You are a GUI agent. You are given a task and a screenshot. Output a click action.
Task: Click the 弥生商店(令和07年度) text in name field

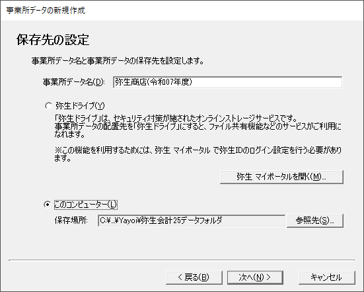153,82
